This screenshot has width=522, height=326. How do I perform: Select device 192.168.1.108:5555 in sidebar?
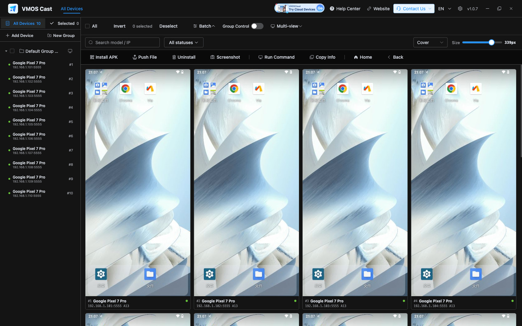tap(40, 165)
